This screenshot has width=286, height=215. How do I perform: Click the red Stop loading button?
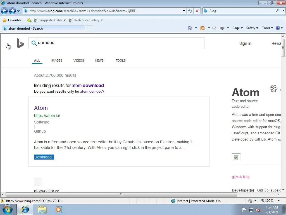pyautogui.click(x=197, y=11)
